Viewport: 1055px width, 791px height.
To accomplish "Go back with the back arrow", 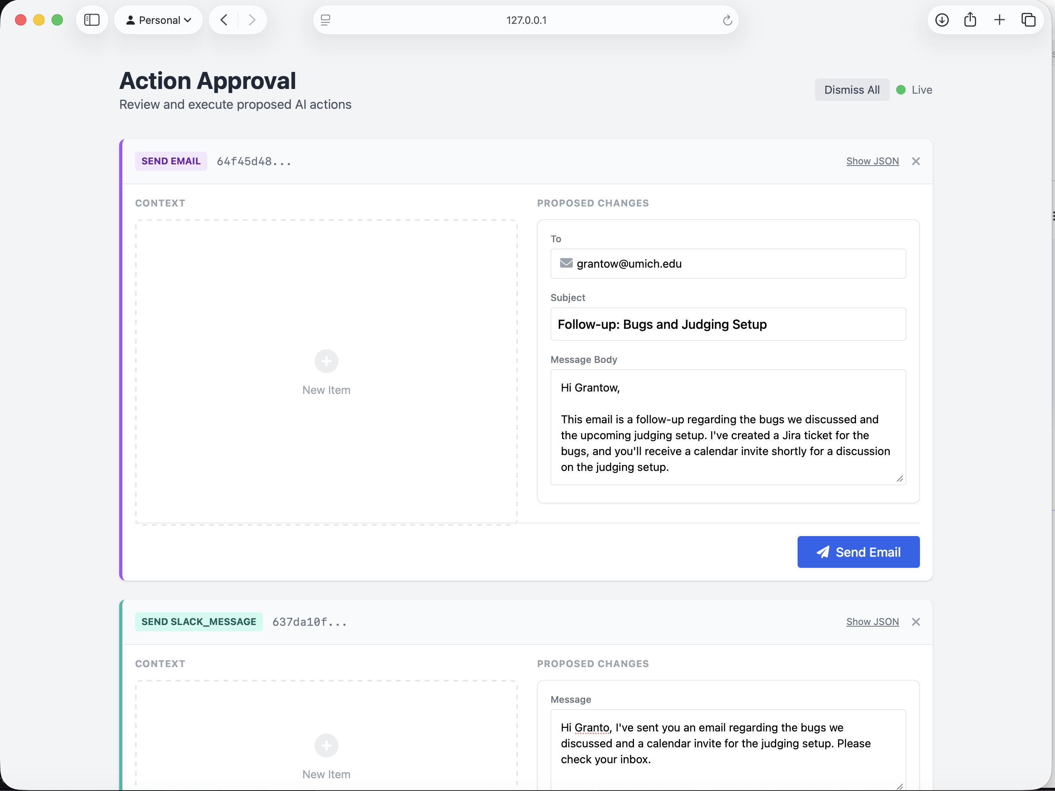I will coord(224,20).
